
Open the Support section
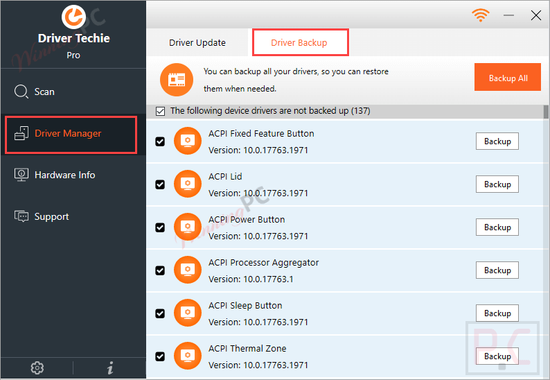tap(73, 216)
